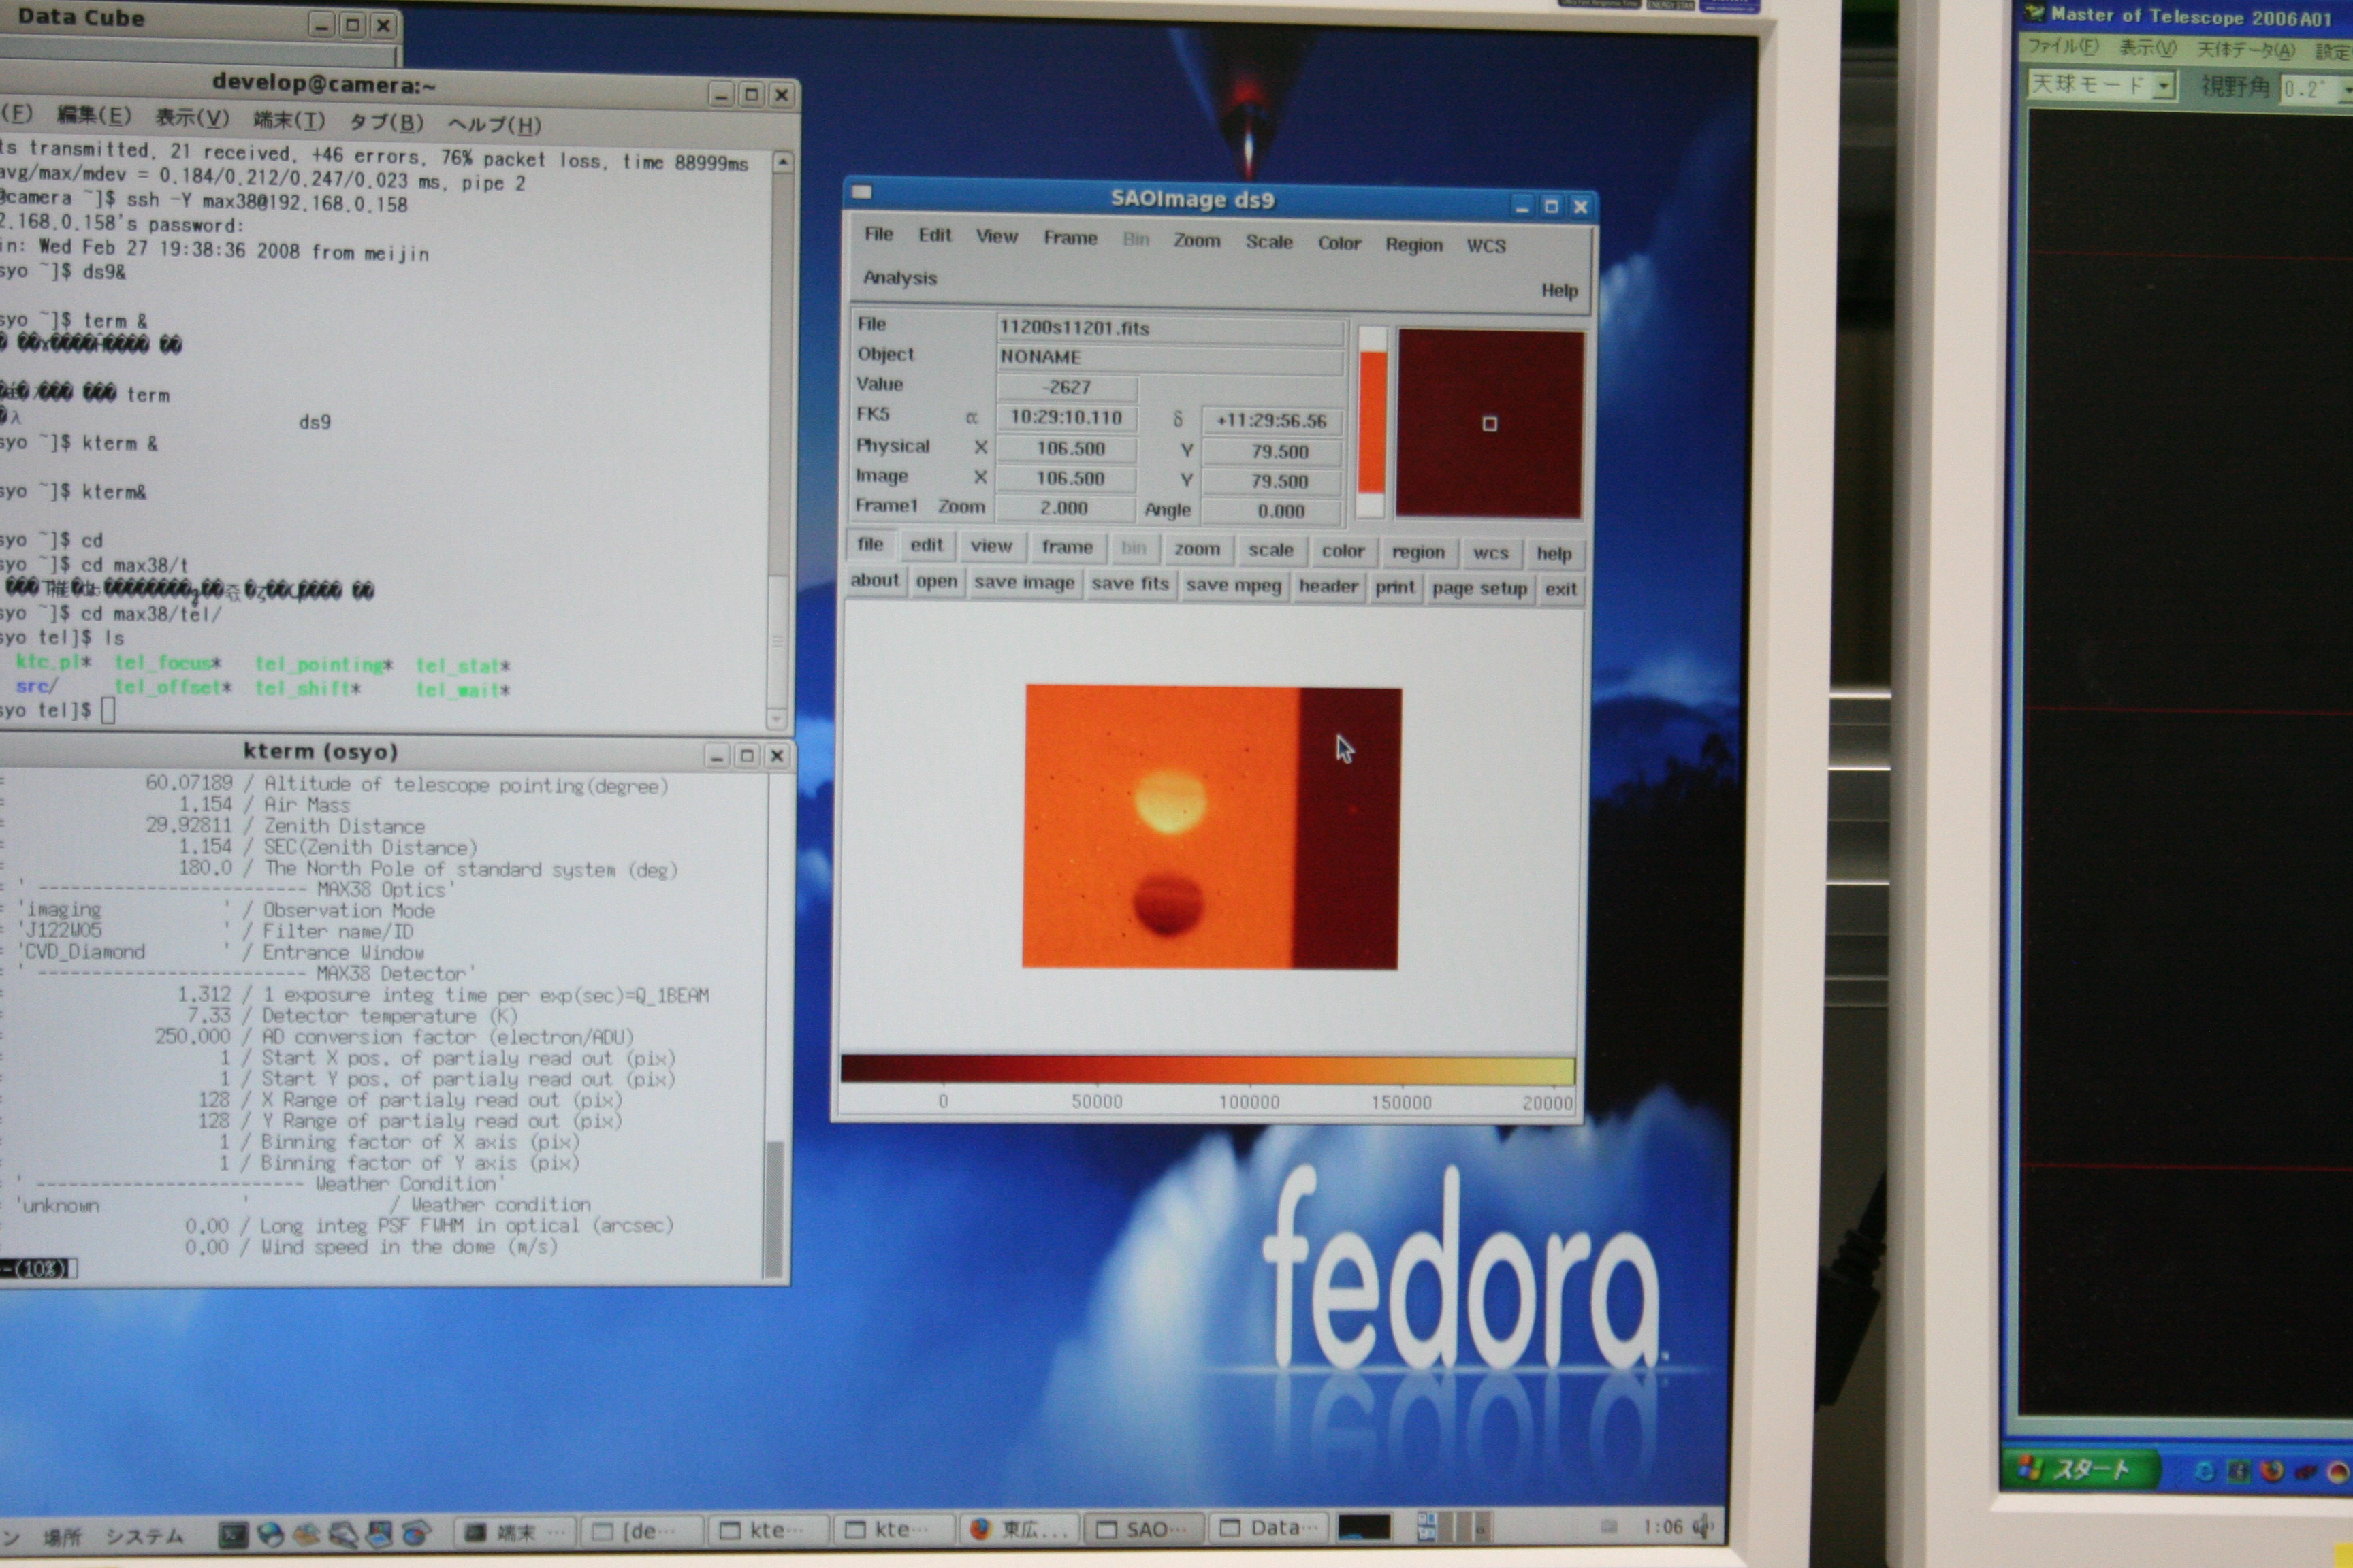2353x1568 pixels.
Task: Open the ds9 Scale menu
Action: (1268, 242)
